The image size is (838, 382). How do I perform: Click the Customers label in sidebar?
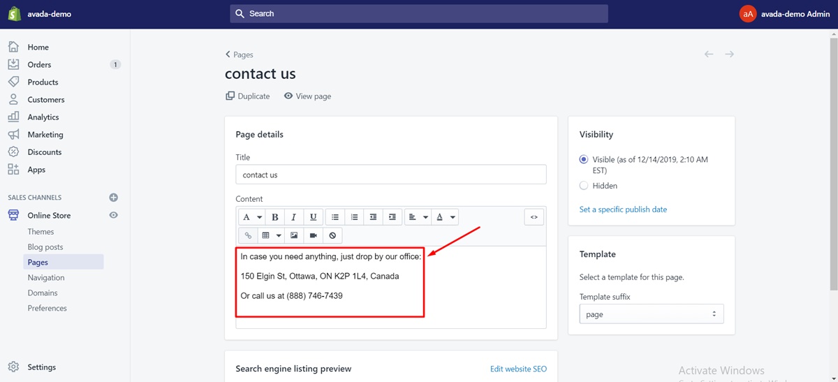46,100
